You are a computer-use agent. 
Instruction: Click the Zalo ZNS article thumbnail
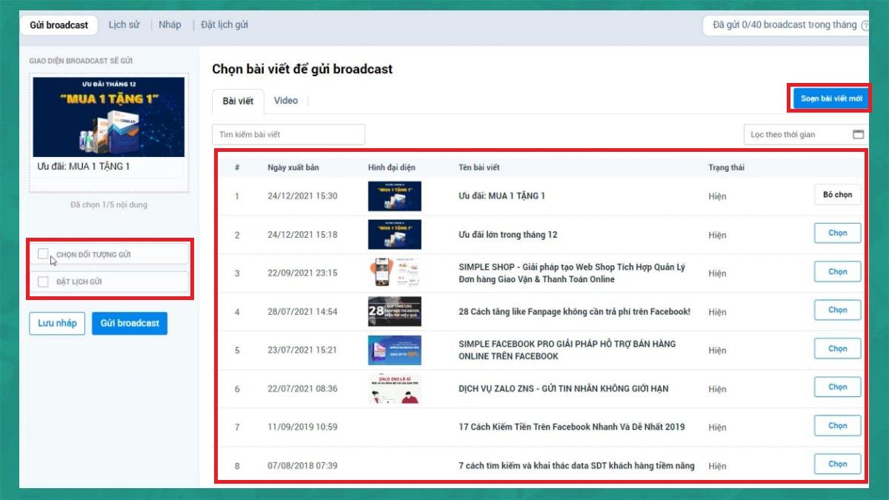(x=394, y=389)
